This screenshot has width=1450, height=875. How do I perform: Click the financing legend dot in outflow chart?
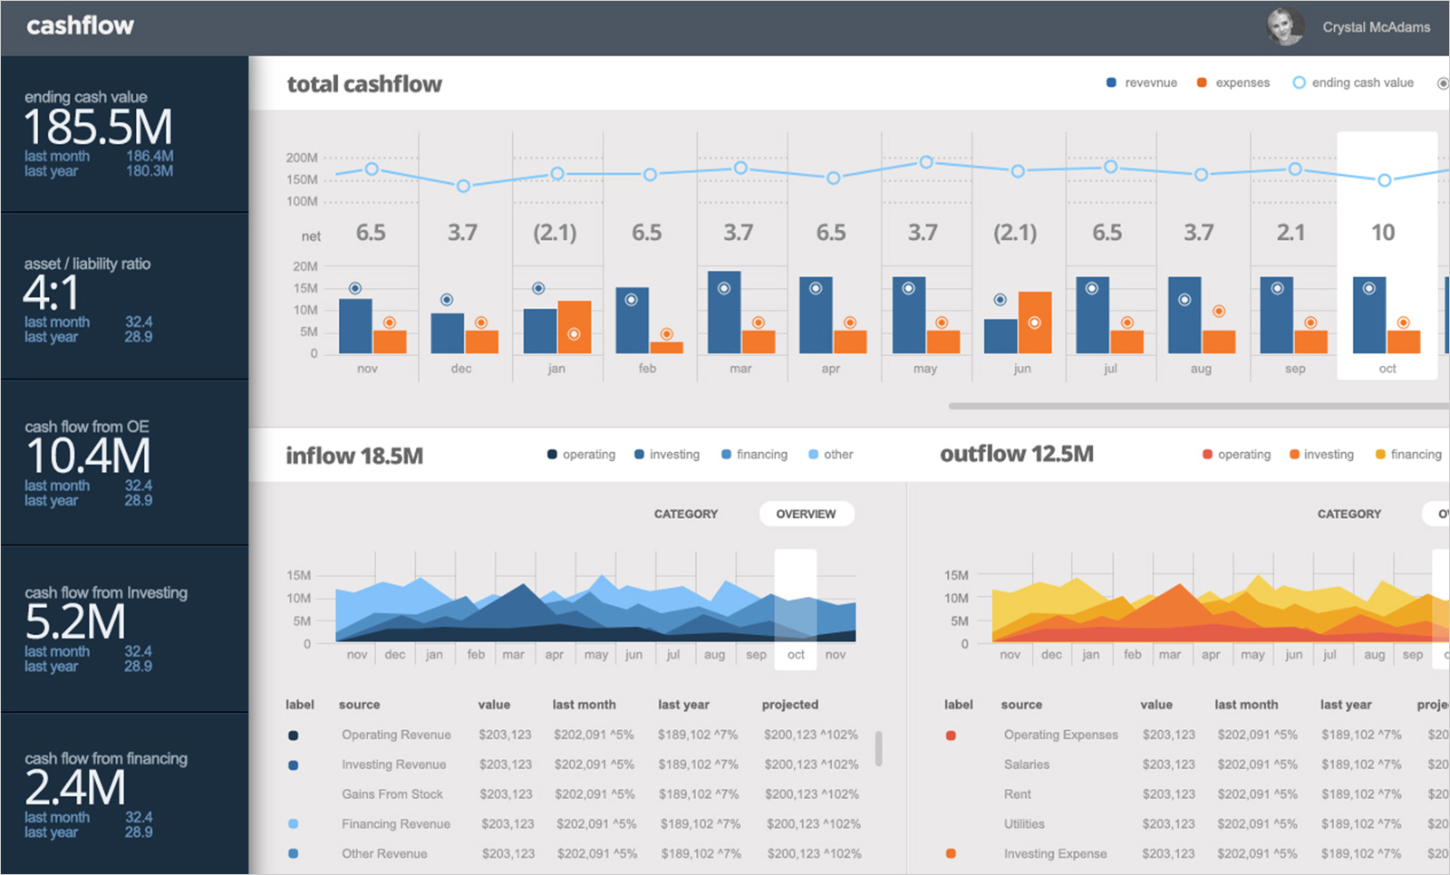1381,454
